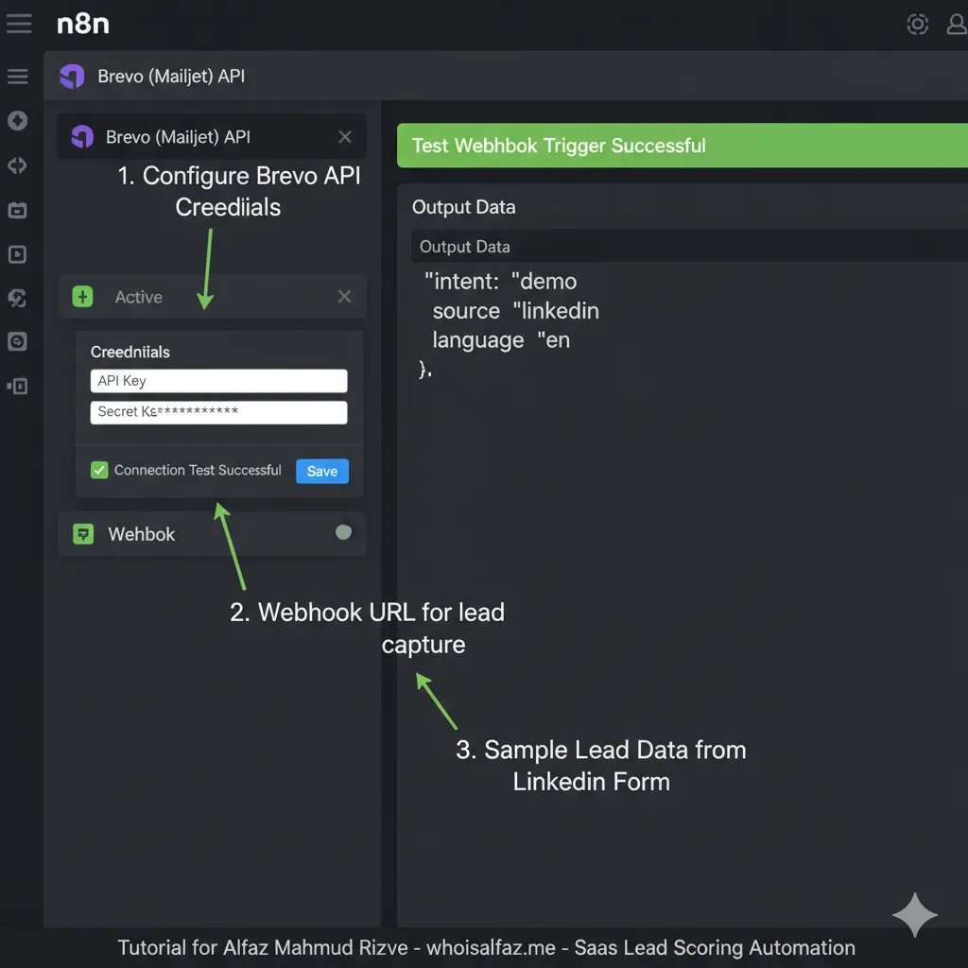
Task: Select the Output Data header tab
Action: coord(464,247)
